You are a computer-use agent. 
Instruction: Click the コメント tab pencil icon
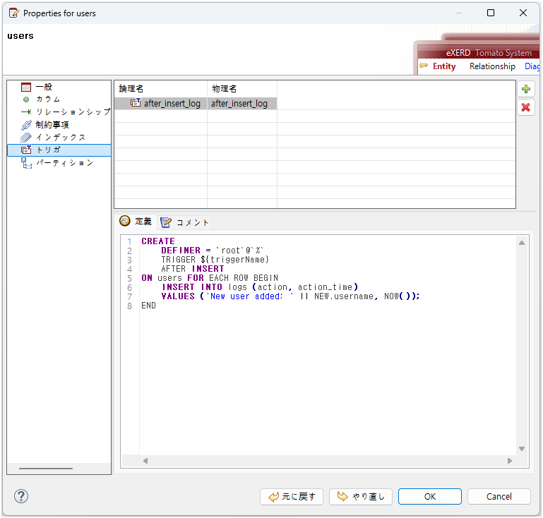point(165,222)
